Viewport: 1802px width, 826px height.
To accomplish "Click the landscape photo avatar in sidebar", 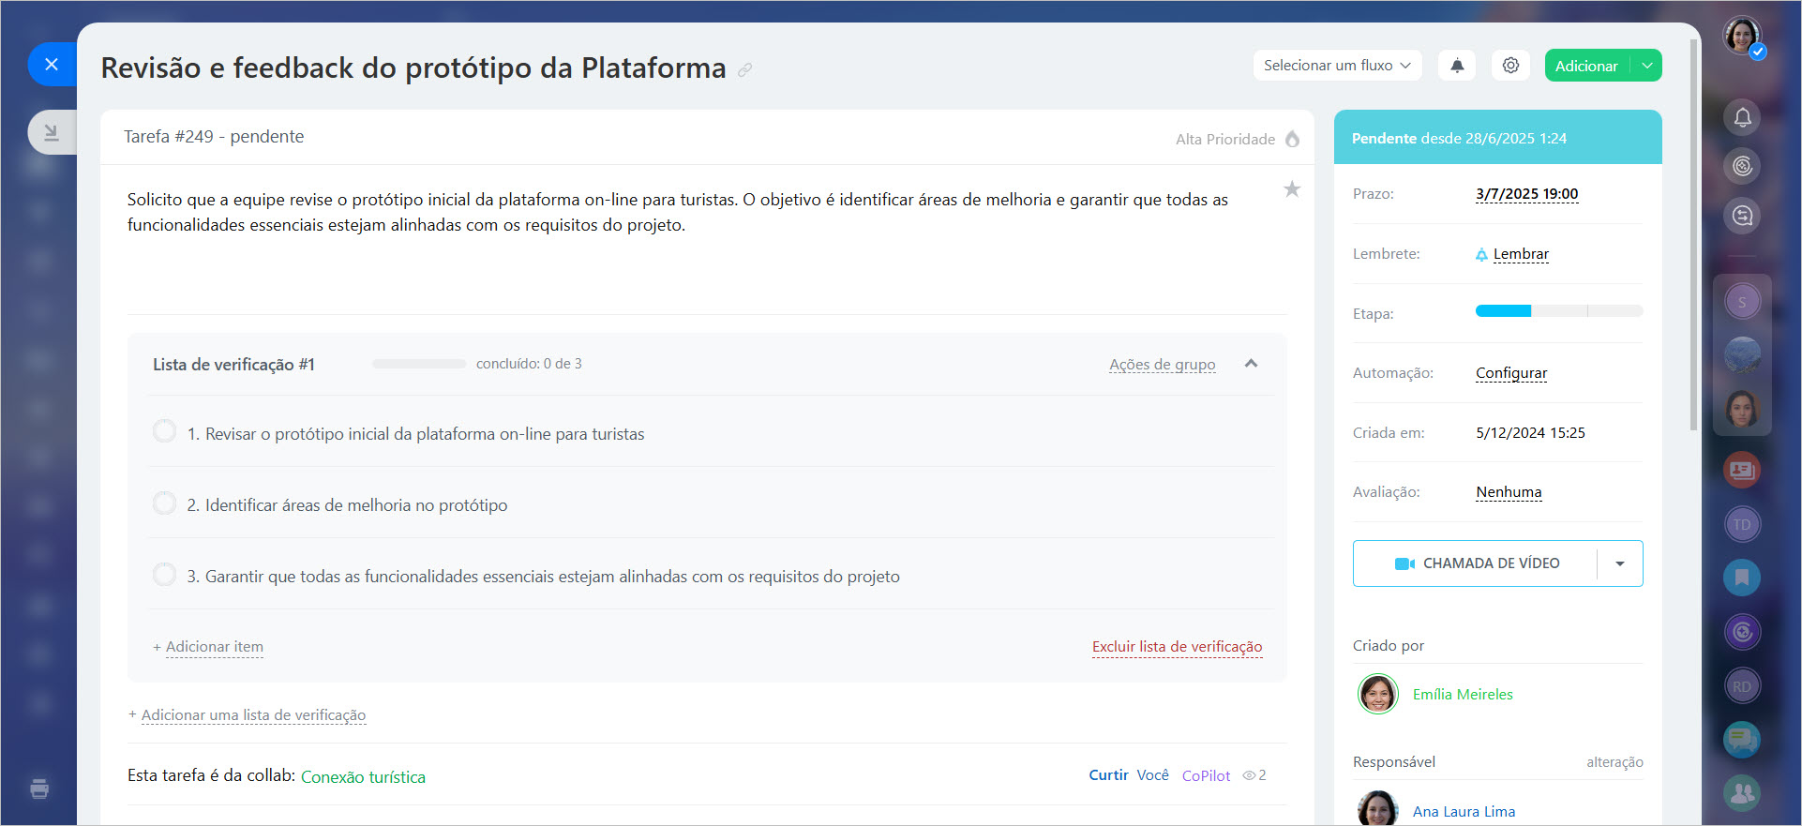I will [1742, 355].
